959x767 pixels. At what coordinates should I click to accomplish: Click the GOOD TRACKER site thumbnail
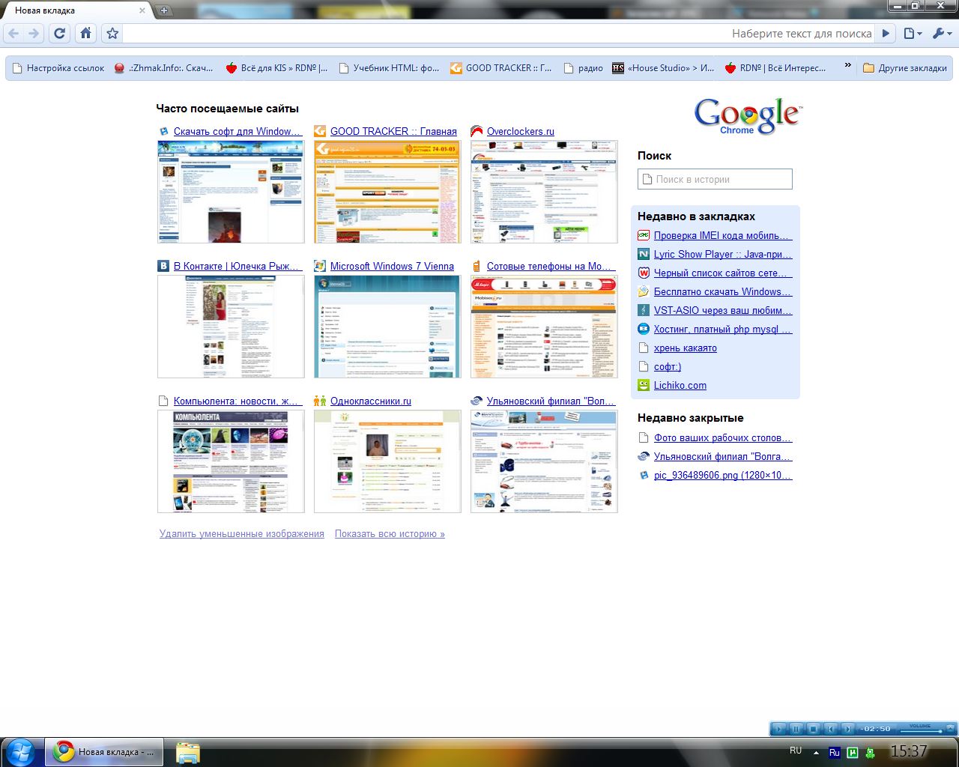(387, 192)
